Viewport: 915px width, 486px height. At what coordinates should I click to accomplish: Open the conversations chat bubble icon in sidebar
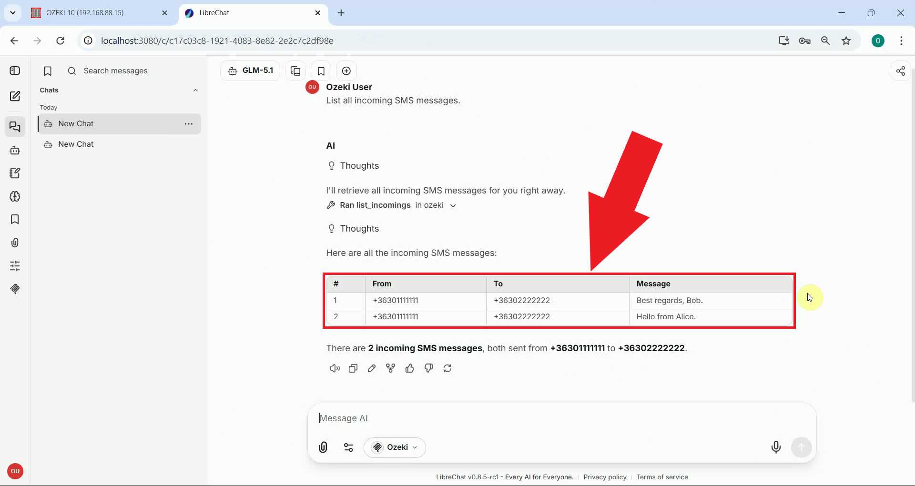coord(15,127)
